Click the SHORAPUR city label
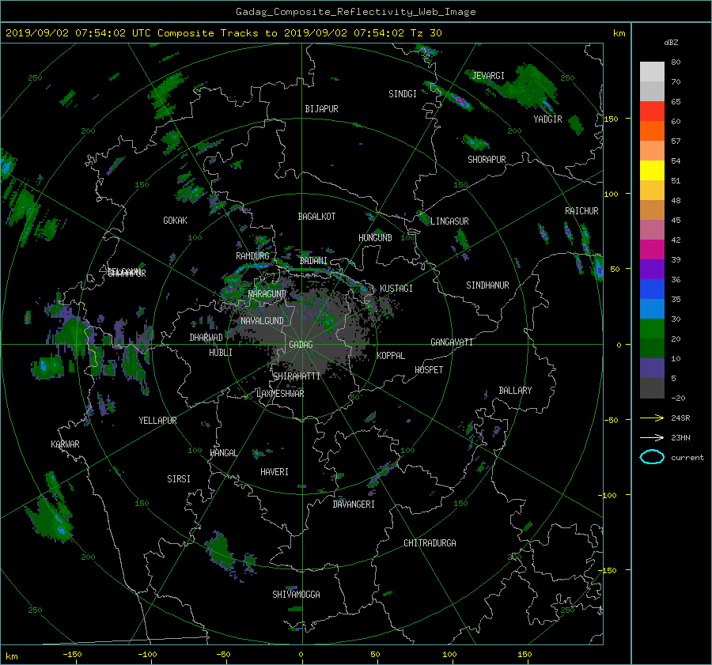This screenshot has height=665, width=712. [487, 160]
